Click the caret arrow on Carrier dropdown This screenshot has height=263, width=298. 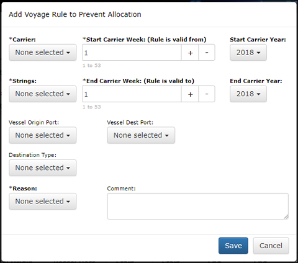tap(68, 53)
